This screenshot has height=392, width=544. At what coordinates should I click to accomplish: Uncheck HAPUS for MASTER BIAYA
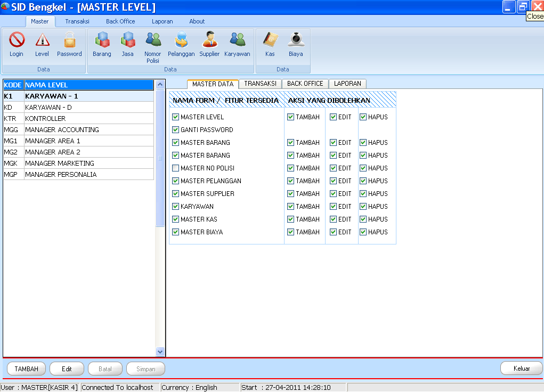click(x=363, y=232)
